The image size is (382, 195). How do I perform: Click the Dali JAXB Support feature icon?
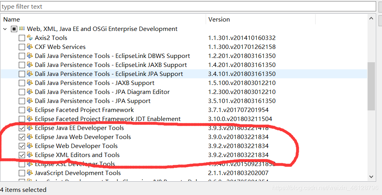click(30, 83)
